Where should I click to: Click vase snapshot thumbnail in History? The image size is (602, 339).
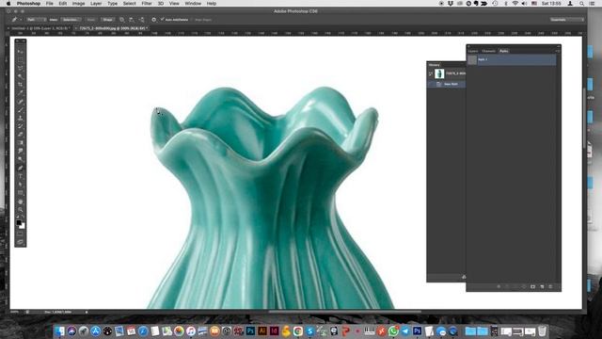(439, 73)
